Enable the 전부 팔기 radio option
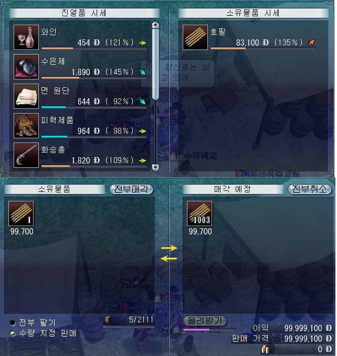 click(x=13, y=322)
